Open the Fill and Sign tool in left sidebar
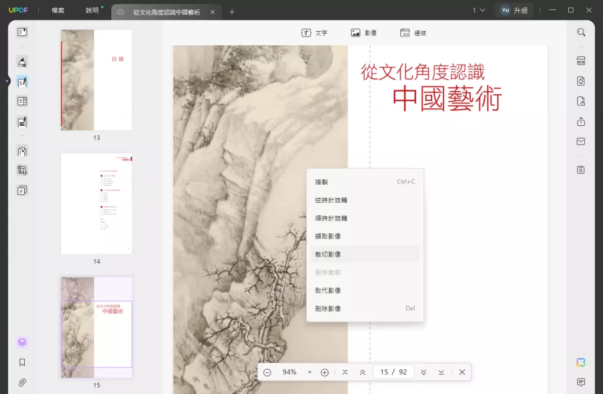This screenshot has width=603, height=394. 22,122
